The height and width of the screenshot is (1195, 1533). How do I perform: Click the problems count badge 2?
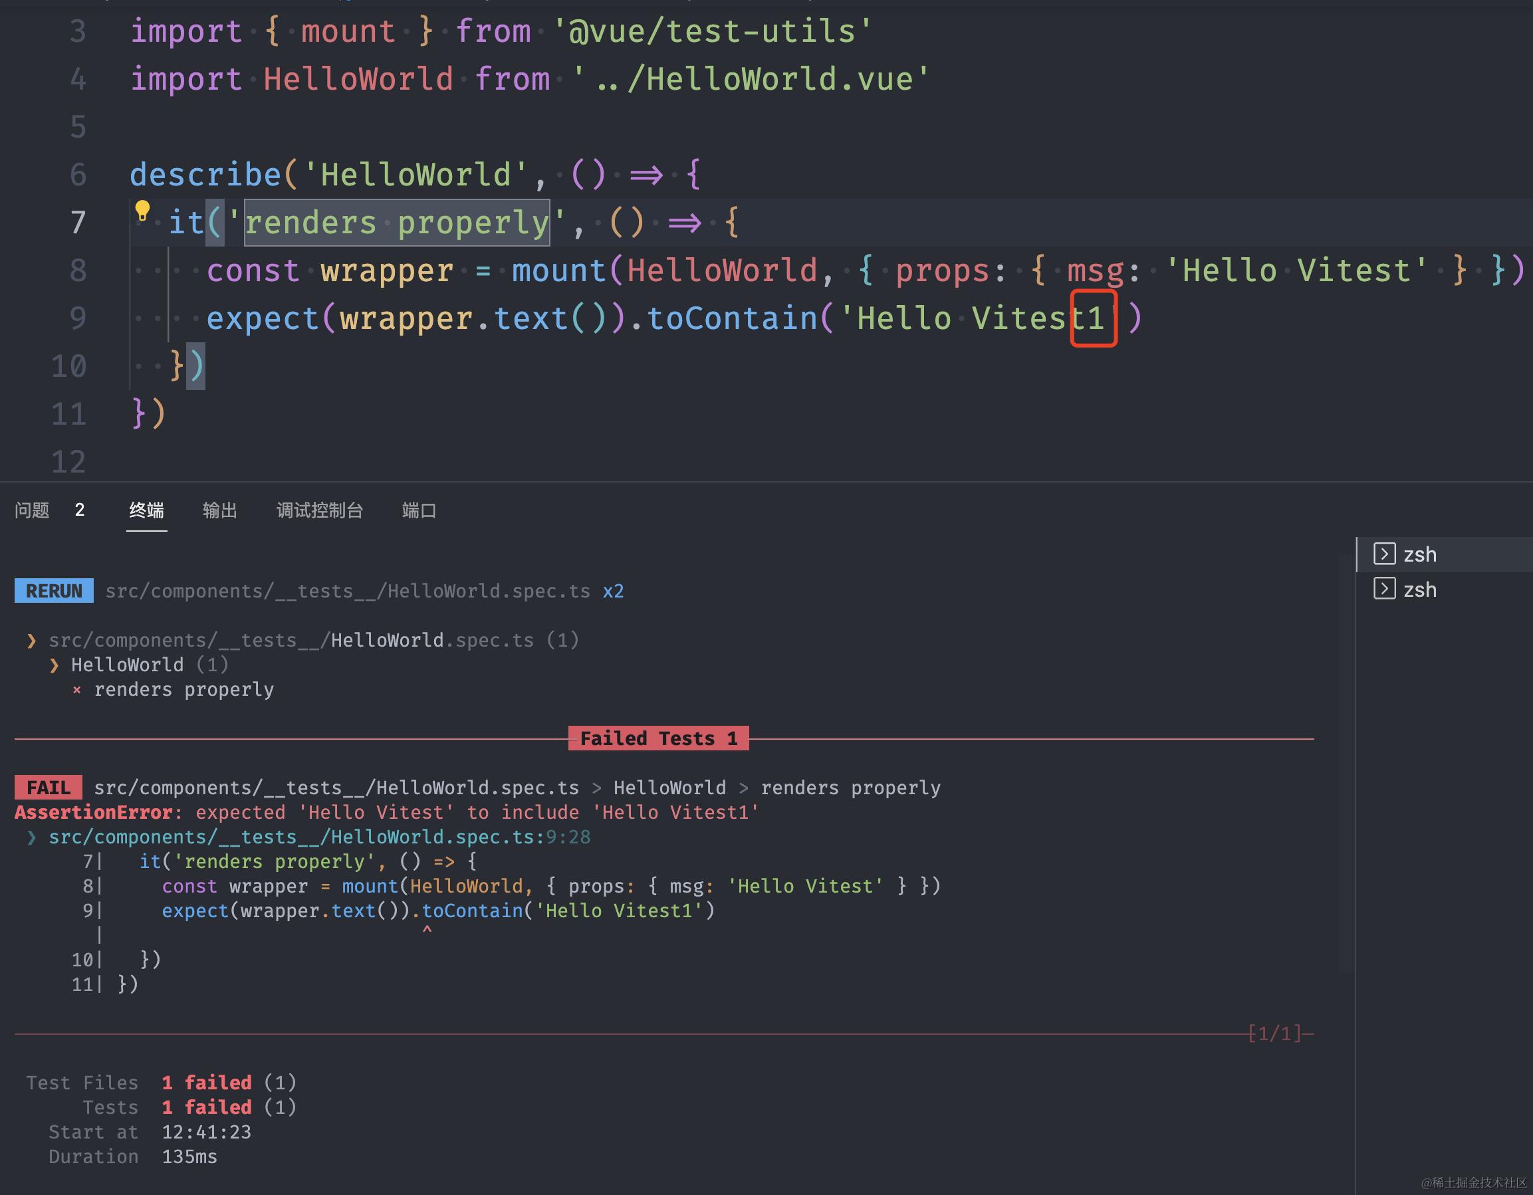tap(79, 510)
